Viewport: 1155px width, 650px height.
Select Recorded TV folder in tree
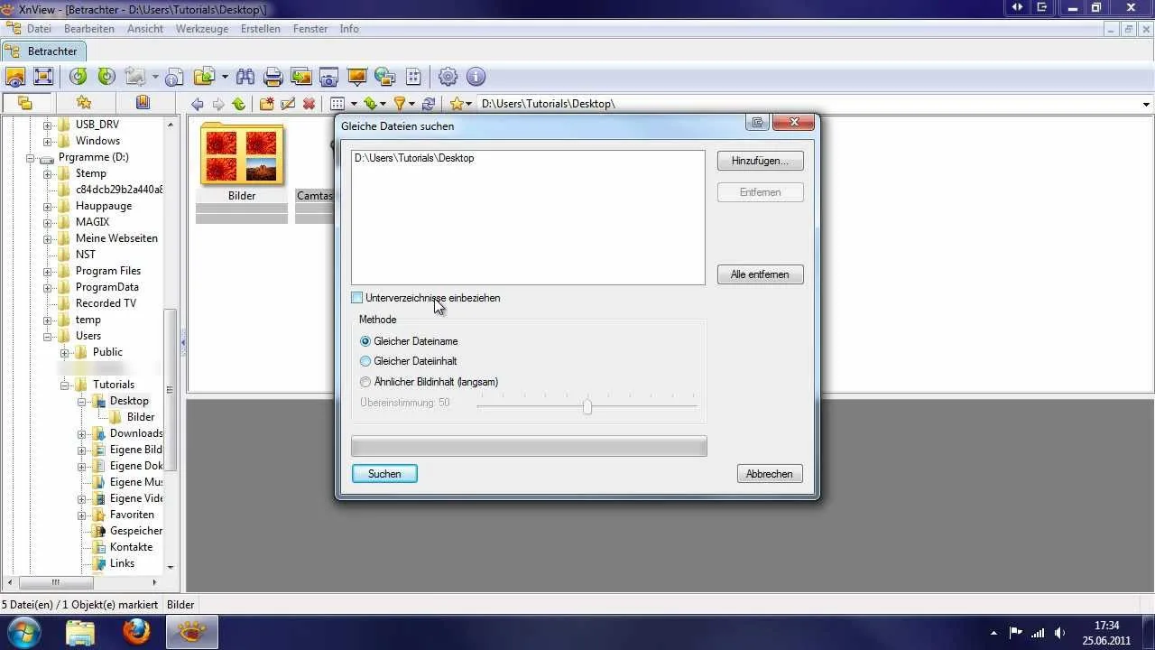(x=106, y=303)
